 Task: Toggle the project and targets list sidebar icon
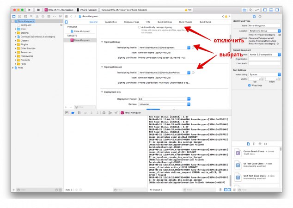(x=66, y=22)
